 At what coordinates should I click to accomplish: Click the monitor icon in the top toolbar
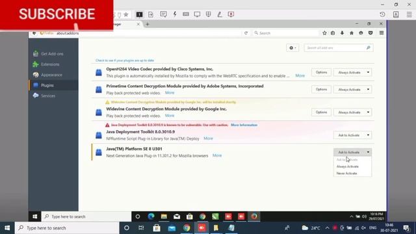tap(197, 14)
